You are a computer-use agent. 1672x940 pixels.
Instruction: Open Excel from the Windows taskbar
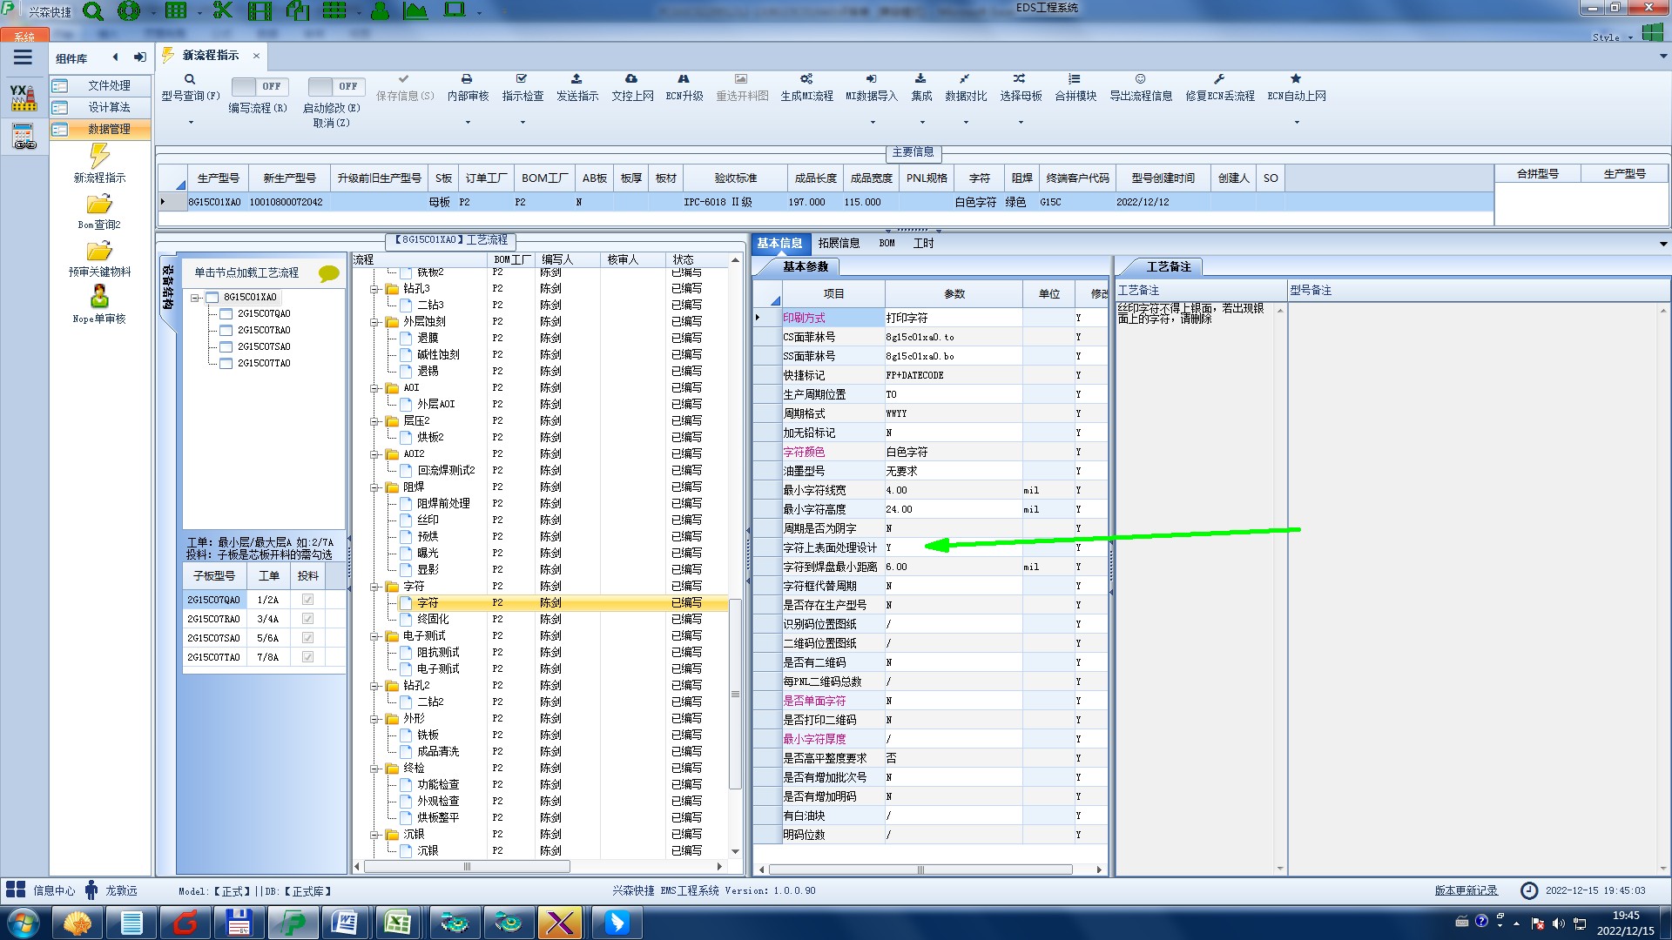(x=398, y=923)
